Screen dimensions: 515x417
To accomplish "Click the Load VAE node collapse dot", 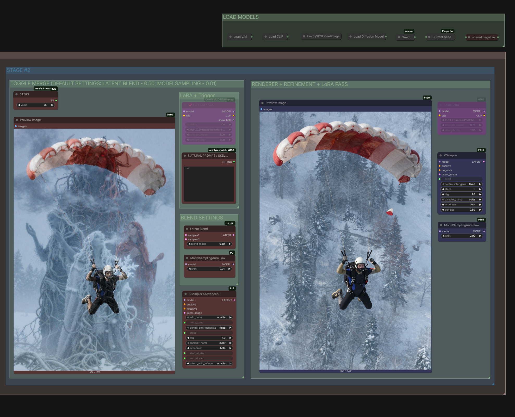I will point(231,37).
